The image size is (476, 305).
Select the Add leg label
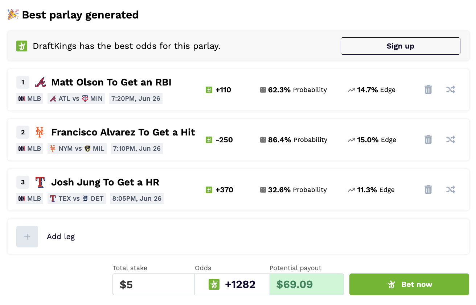tap(61, 237)
